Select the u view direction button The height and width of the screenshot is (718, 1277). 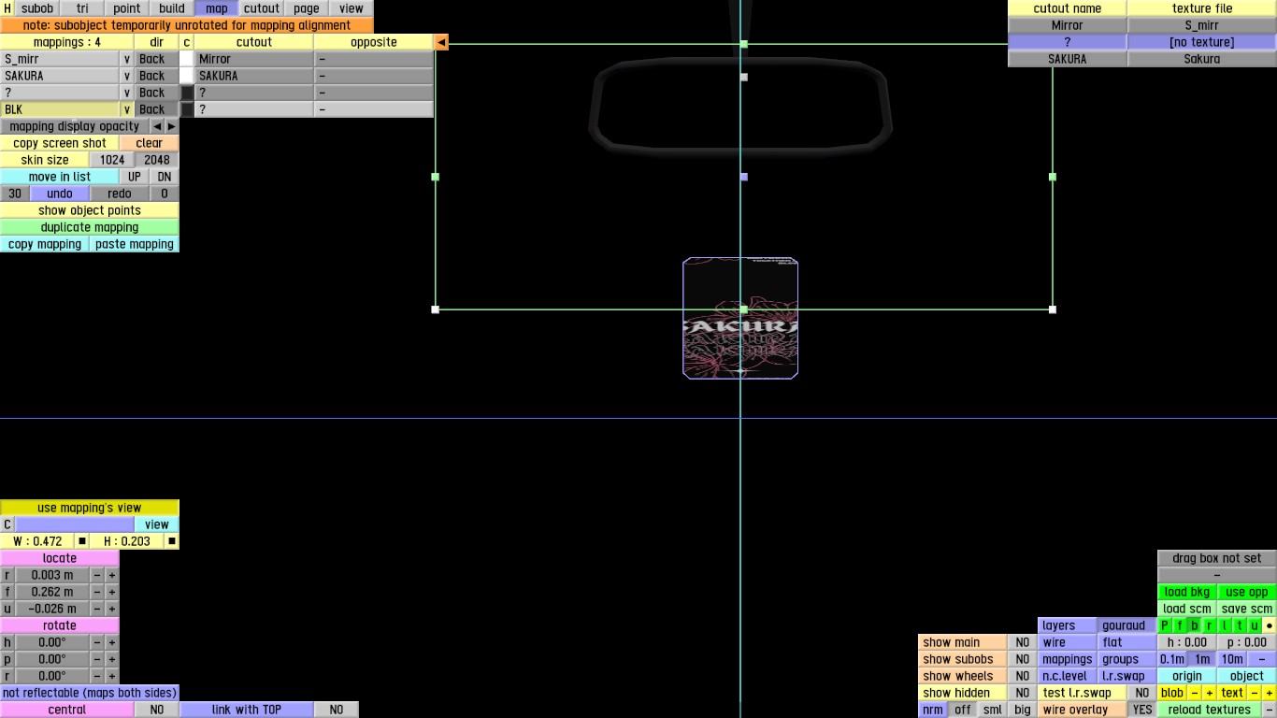coord(1255,625)
